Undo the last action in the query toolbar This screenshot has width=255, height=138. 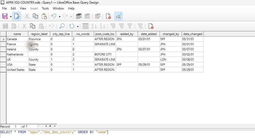54,16
